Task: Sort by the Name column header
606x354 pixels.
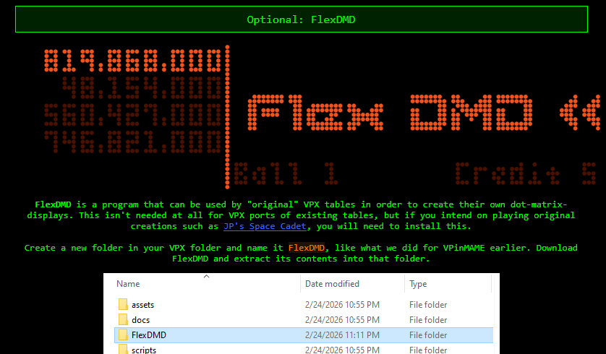Action: [x=129, y=284]
